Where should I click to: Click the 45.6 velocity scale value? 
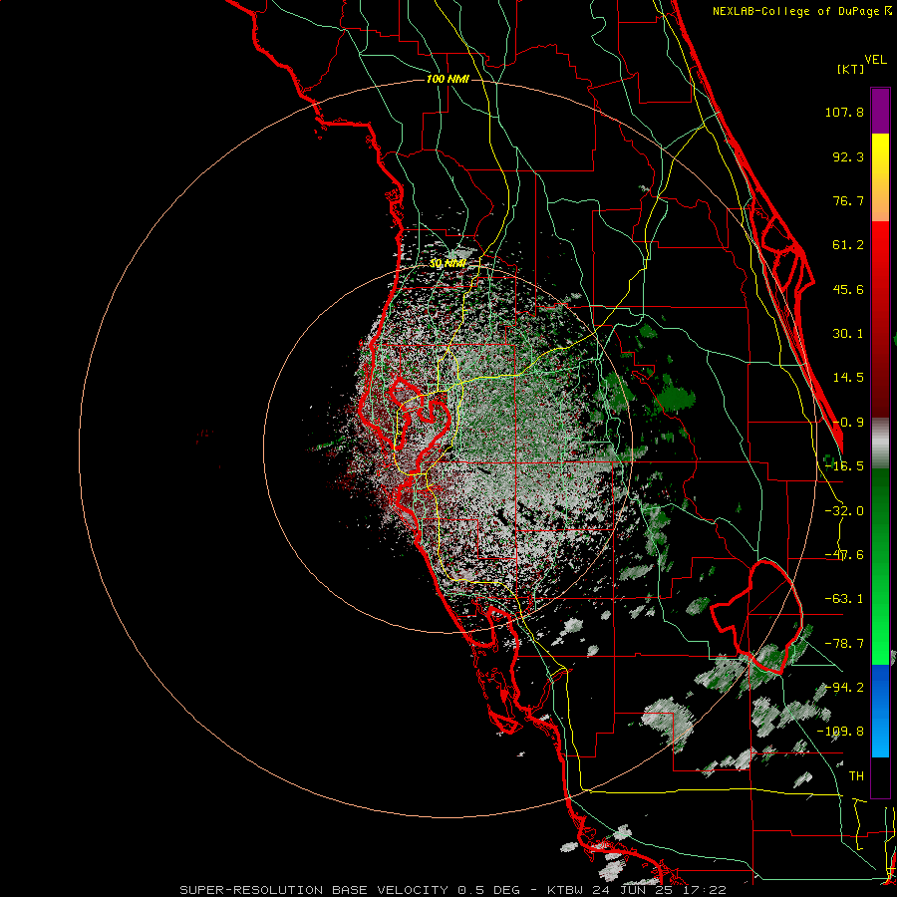(848, 289)
